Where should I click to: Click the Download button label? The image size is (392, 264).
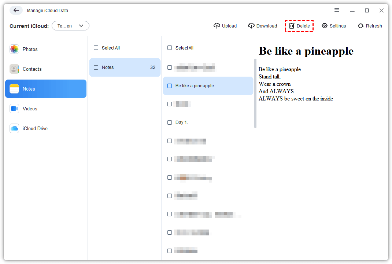tap(266, 26)
